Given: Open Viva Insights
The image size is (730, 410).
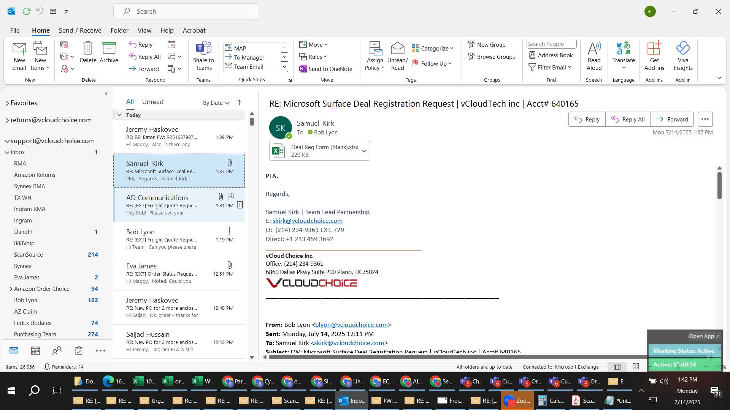Looking at the screenshot, I should 683,56.
